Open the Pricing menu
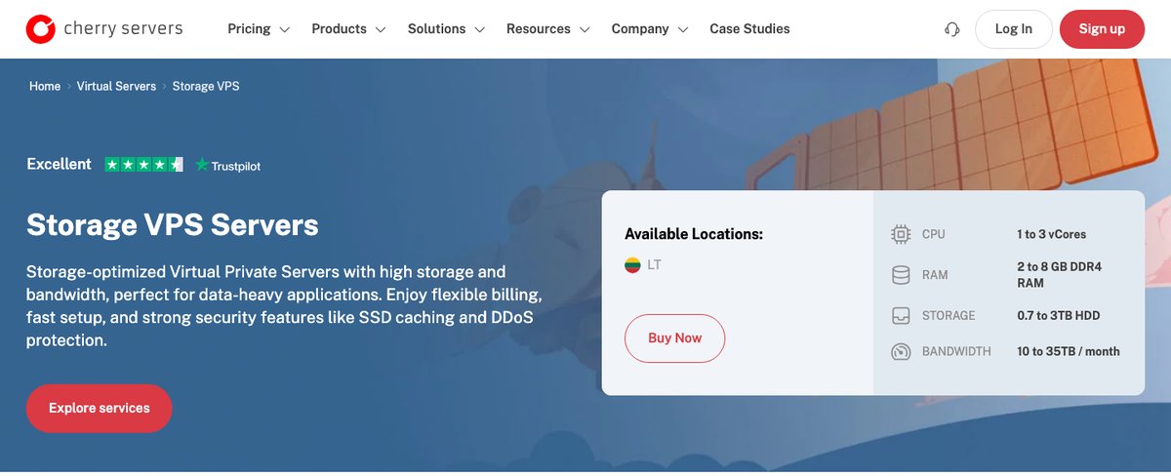The width and height of the screenshot is (1171, 476). coord(259,29)
